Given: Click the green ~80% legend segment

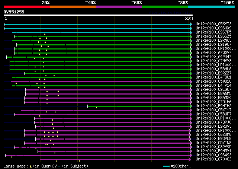Looking at the screenshot, I should [x=165, y=7].
